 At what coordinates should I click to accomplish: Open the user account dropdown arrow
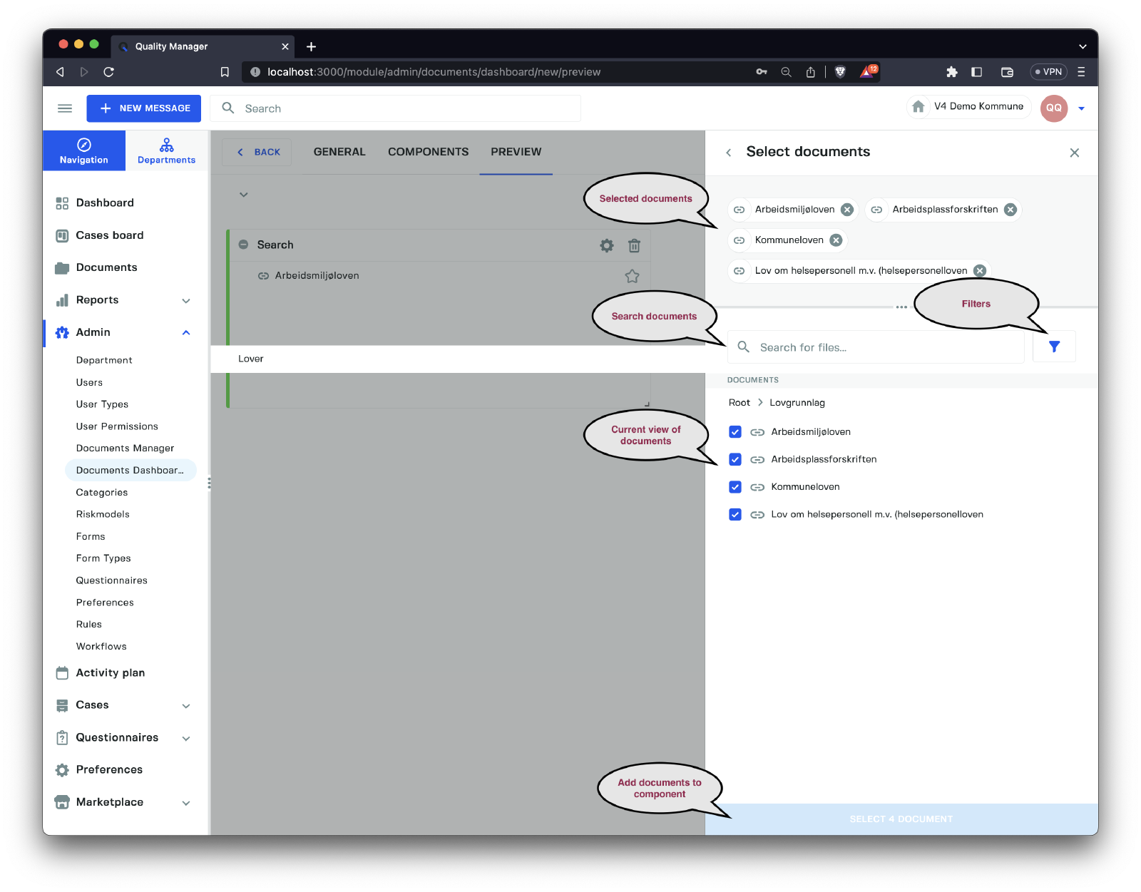pyautogui.click(x=1081, y=108)
